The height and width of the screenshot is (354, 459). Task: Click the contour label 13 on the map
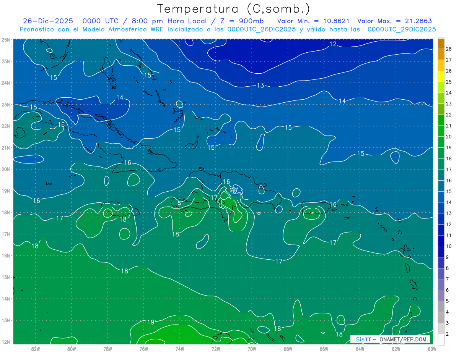pyautogui.click(x=260, y=85)
